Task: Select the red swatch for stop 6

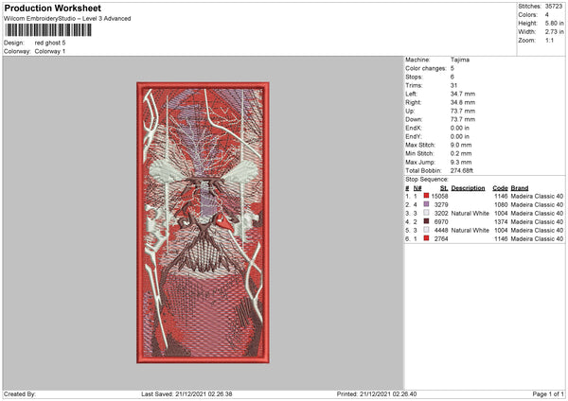Action: click(427, 238)
